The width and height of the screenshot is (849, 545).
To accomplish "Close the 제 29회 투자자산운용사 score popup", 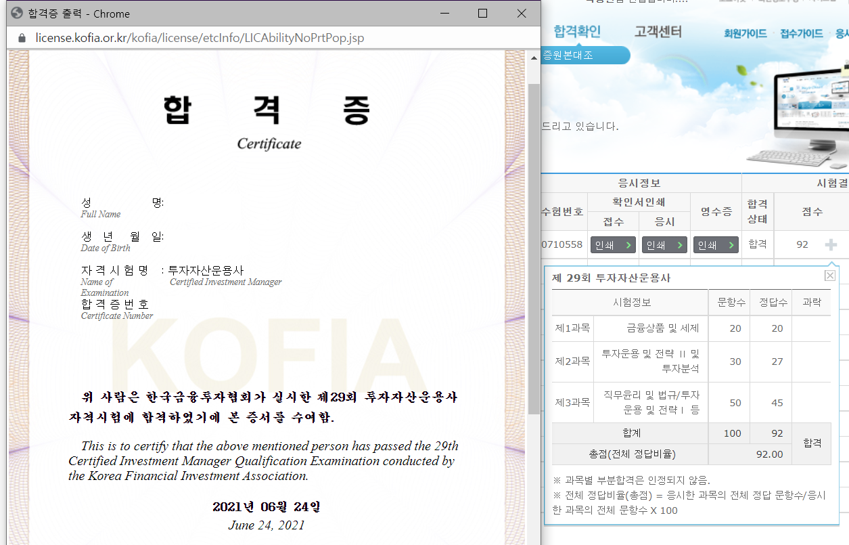I will (x=830, y=276).
